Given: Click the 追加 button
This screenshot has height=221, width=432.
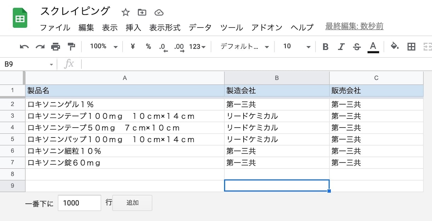Looking at the screenshot, I should pos(132,203).
